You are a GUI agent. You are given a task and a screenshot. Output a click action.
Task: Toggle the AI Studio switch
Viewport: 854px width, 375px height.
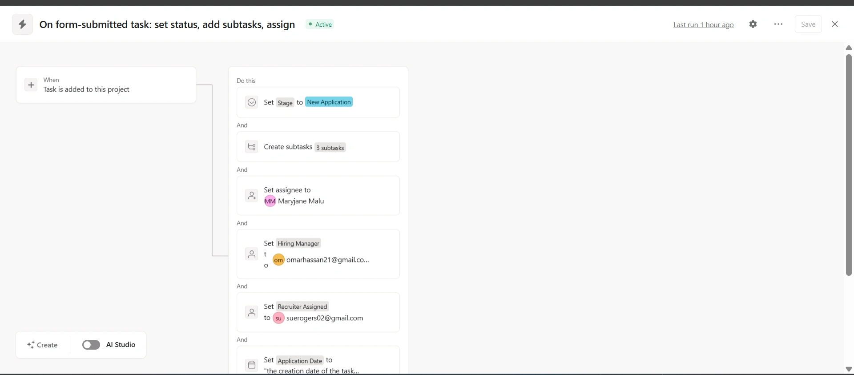pos(91,345)
